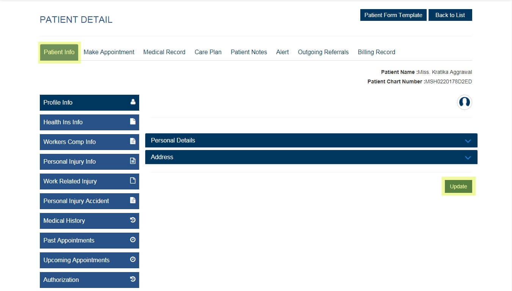Go to the Billing Record tab
Screen dimensions: 512x291
point(376,52)
